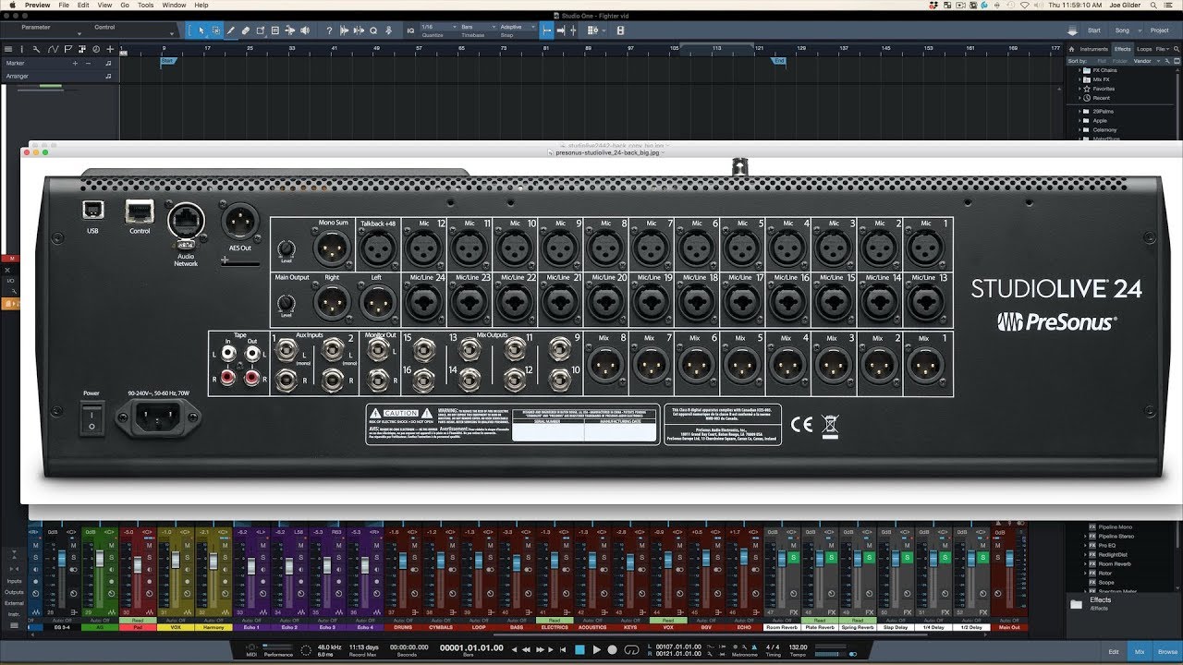Toggle autoscroll button beside Snap
This screenshot has height=665, width=1183.
[x=546, y=30]
